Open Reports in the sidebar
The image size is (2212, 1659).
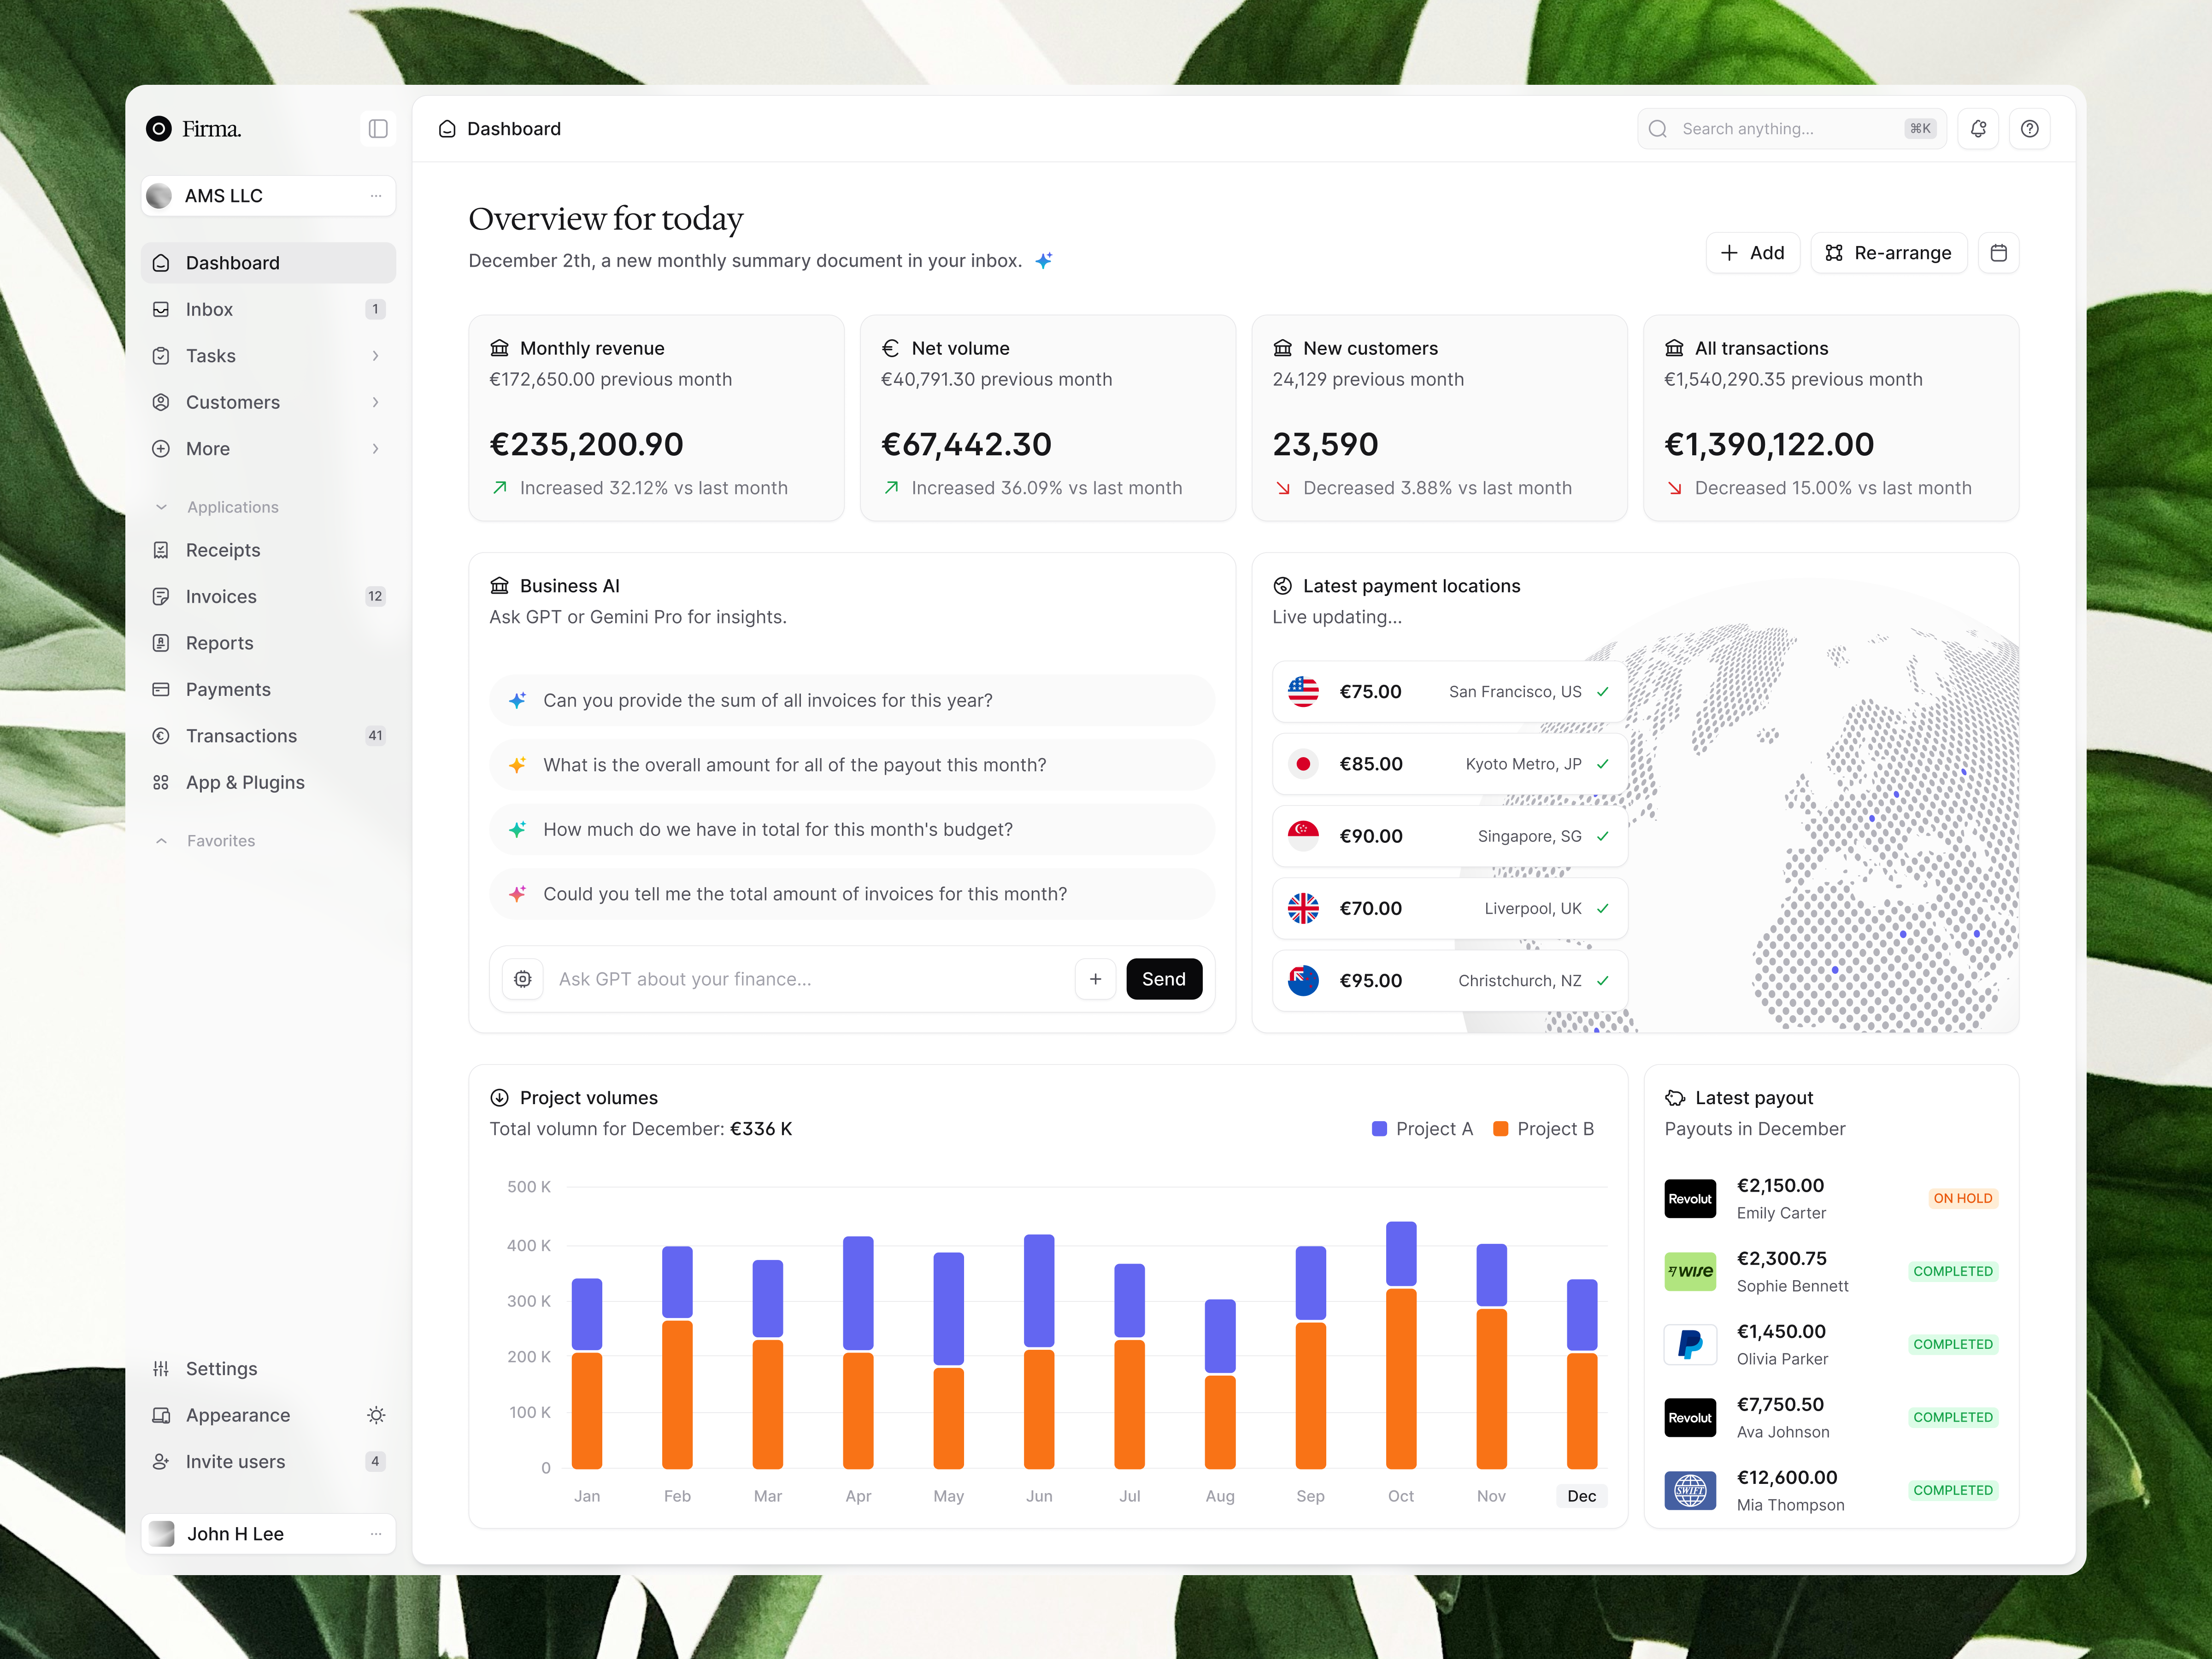268,643
